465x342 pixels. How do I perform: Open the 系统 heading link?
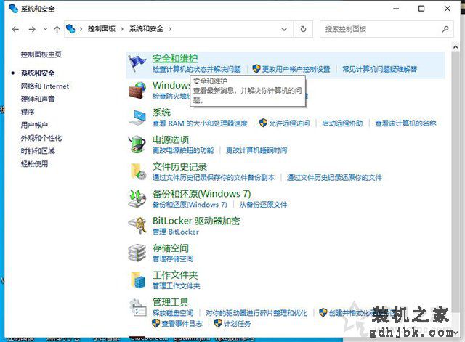click(x=161, y=113)
